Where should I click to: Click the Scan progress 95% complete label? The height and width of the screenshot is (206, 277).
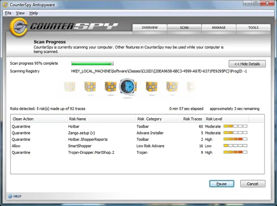(x=34, y=63)
